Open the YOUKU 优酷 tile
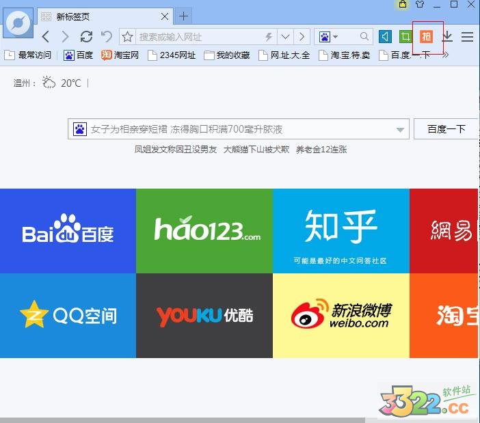This screenshot has width=480, height=423. pos(204,315)
